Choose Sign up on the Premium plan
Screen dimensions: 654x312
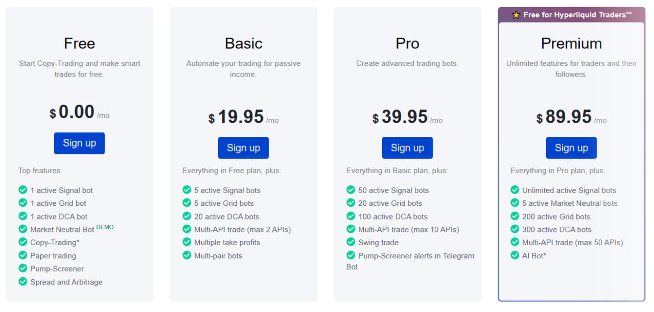click(x=571, y=148)
